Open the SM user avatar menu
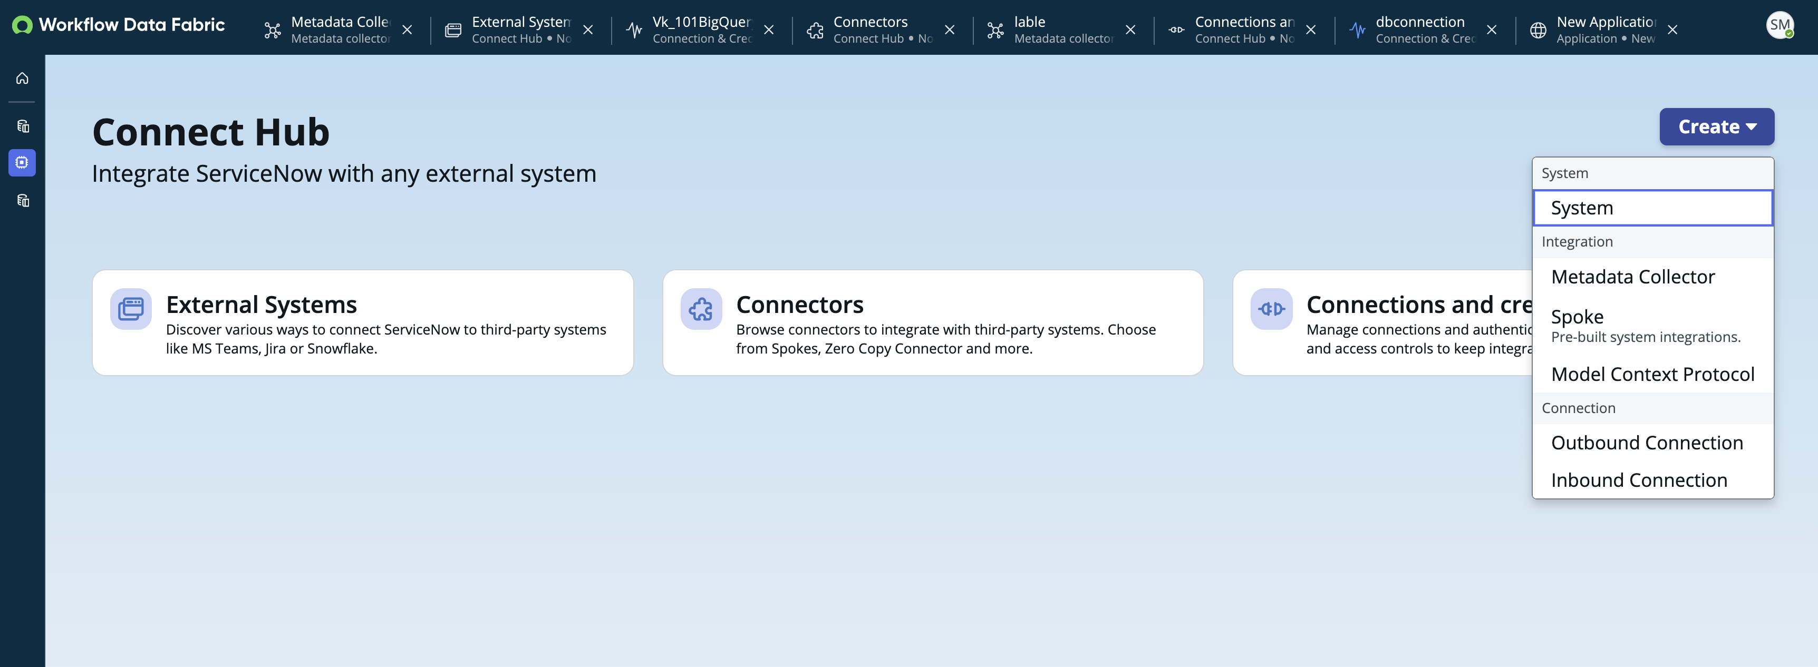 (x=1779, y=25)
